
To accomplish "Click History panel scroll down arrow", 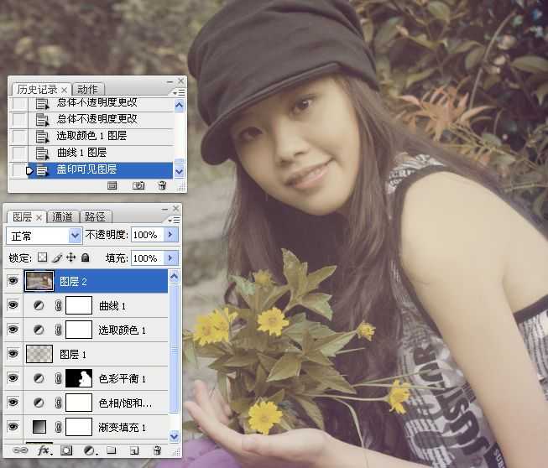I will click(179, 171).
